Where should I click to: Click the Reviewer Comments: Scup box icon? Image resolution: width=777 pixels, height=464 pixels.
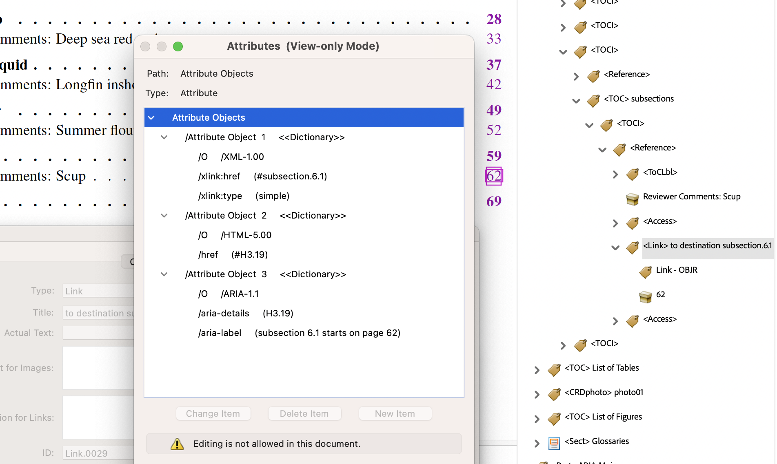(633, 198)
